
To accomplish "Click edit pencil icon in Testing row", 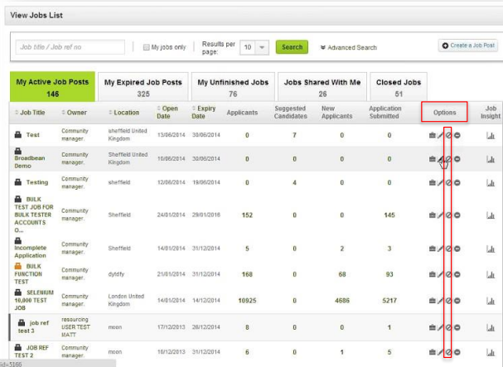I will (x=441, y=182).
